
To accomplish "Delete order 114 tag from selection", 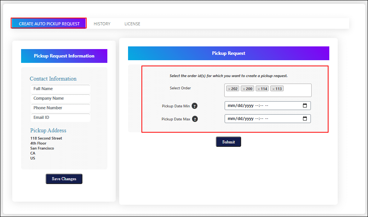I will (x=258, y=89).
